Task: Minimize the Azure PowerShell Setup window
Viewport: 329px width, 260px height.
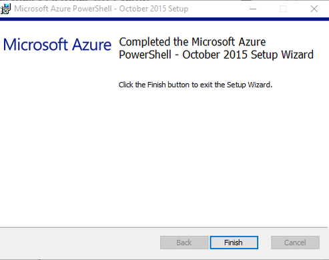Action: click(253, 9)
